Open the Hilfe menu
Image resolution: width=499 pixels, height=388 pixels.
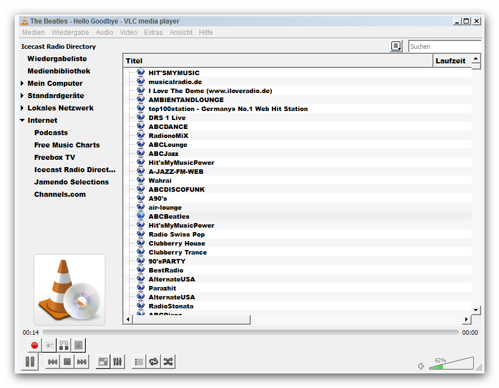click(206, 33)
